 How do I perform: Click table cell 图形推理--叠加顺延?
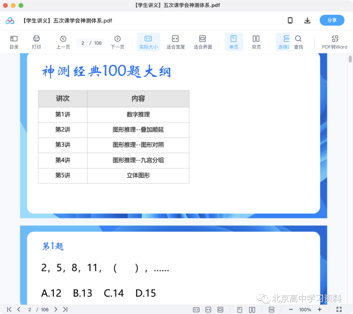138,130
